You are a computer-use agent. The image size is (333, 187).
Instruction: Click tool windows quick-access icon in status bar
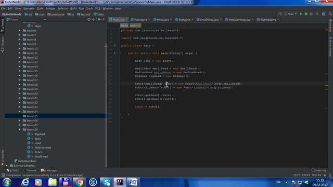[3, 175]
